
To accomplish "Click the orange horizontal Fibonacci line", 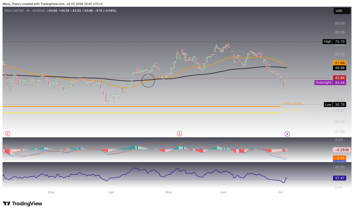I will 141,106.
